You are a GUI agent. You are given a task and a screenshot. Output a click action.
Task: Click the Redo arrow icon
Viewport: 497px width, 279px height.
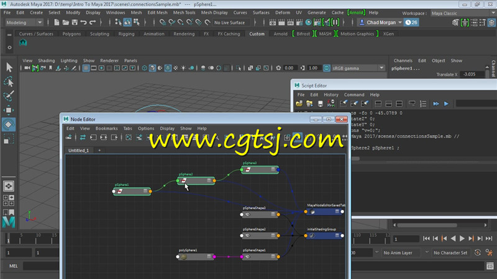click(93, 22)
